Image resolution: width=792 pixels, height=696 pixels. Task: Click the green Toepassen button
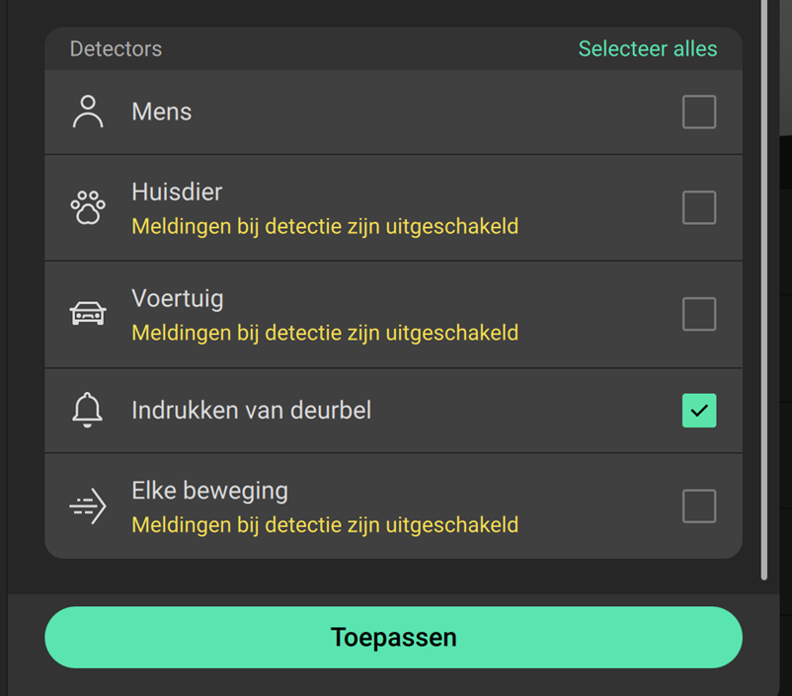(x=393, y=637)
